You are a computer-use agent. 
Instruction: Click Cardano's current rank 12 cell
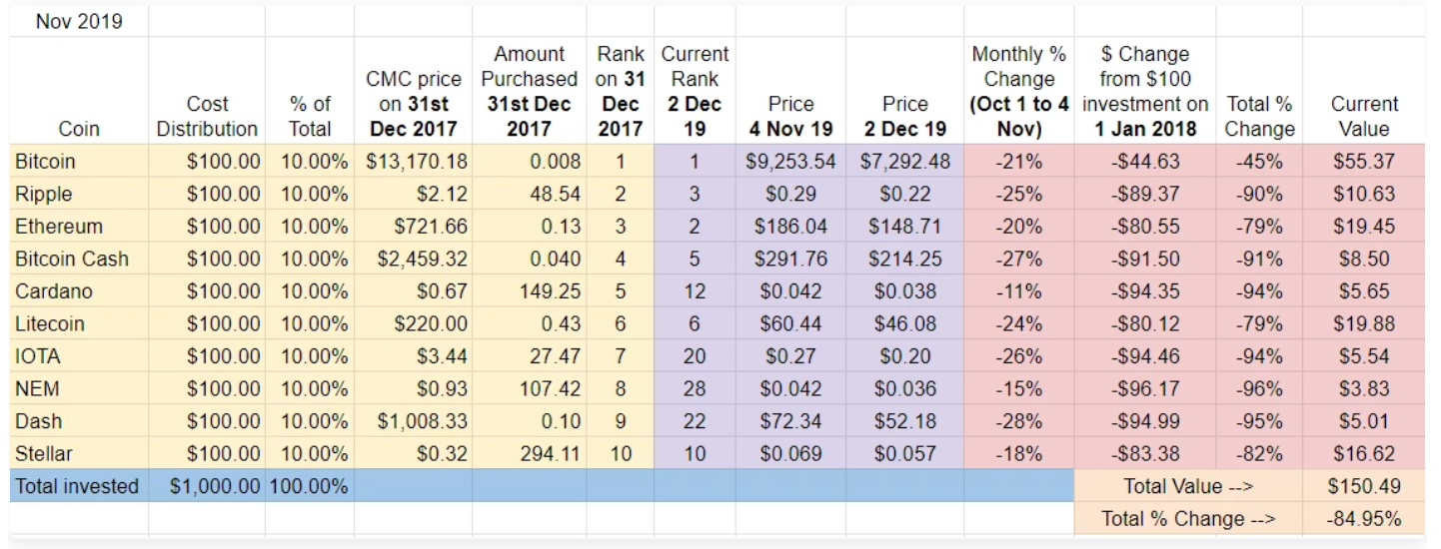tap(695, 291)
